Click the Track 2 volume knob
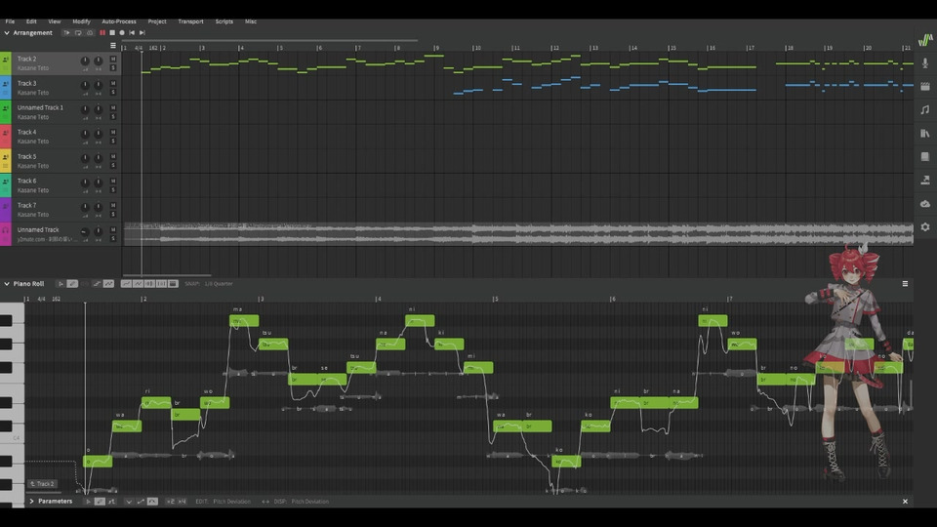This screenshot has width=937, height=527. pyautogui.click(x=85, y=61)
